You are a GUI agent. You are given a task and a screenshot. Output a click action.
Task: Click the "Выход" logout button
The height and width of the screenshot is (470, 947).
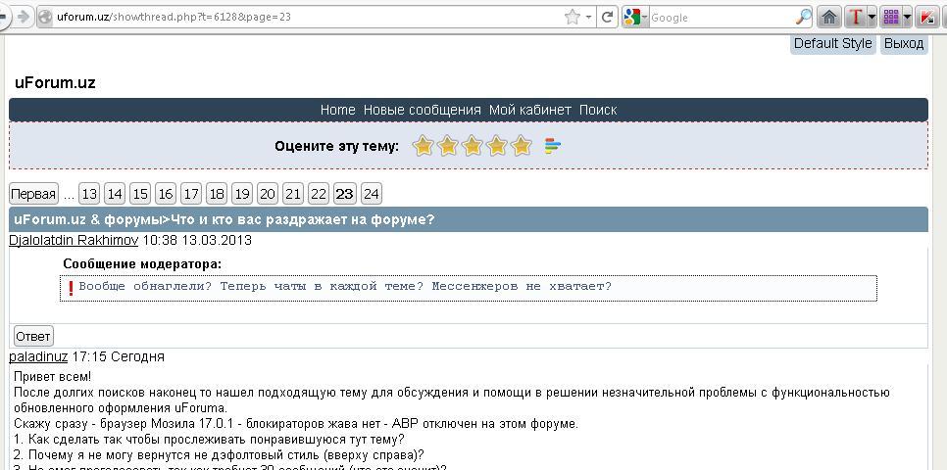click(903, 43)
